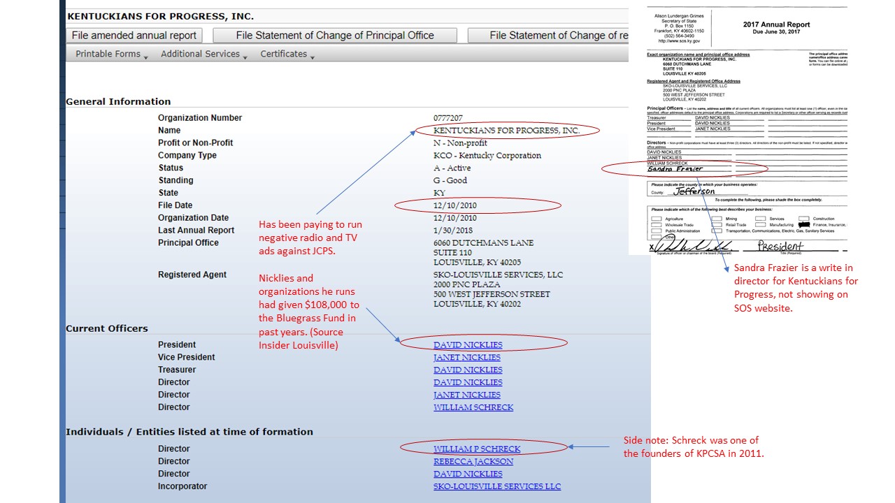895x503 pixels.
Task: Open the Vice President's JANET NICKLIES link
Action: coord(467,358)
